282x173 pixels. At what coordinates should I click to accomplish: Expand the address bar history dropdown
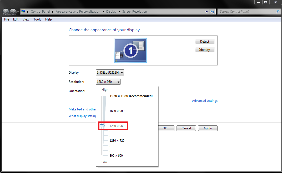(x=207, y=12)
